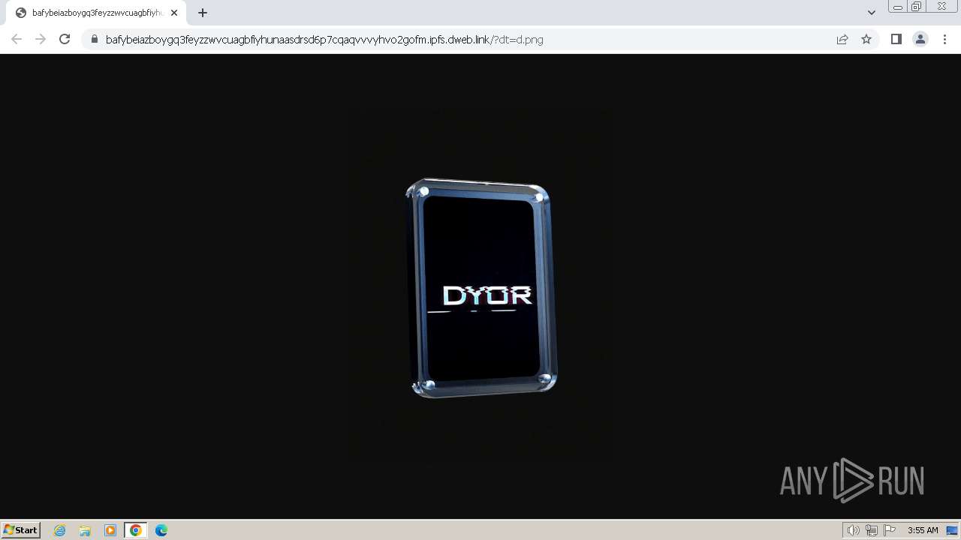Open Windows Media Player from taskbar

point(110,530)
